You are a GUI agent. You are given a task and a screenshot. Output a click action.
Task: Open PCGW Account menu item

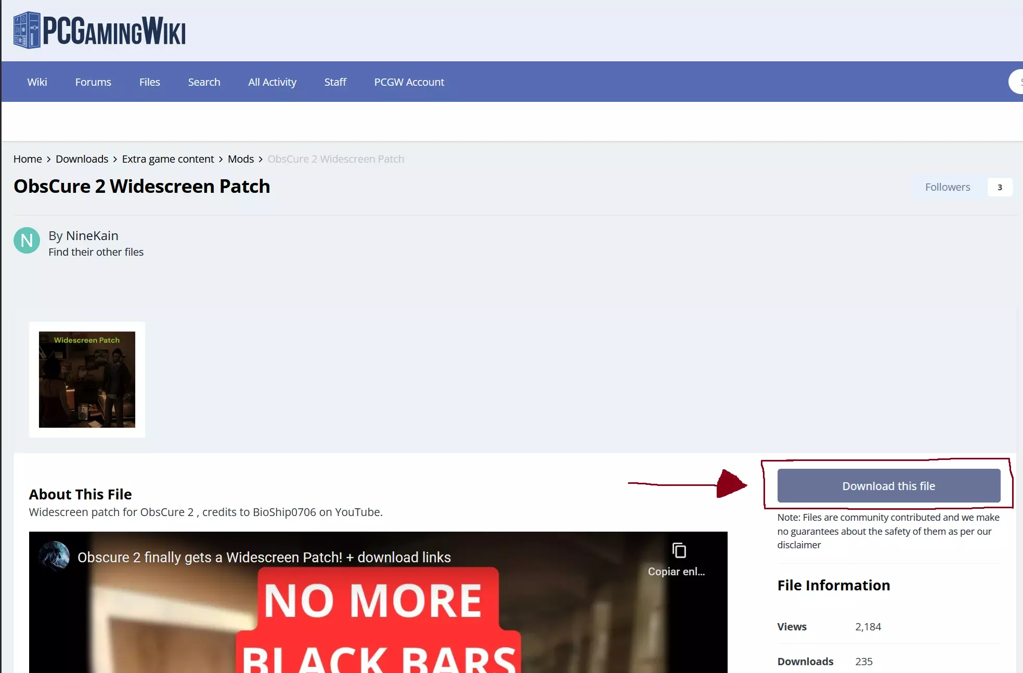point(409,82)
